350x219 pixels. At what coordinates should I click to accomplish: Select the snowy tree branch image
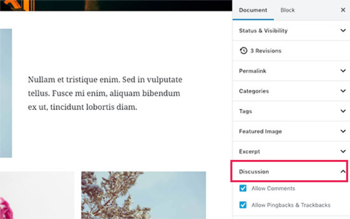(x=143, y=195)
